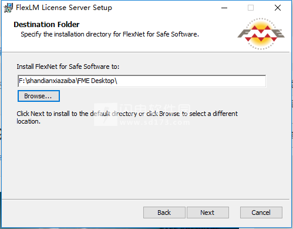
Task: Close the setup dialog with the X
Action: click(x=278, y=8)
